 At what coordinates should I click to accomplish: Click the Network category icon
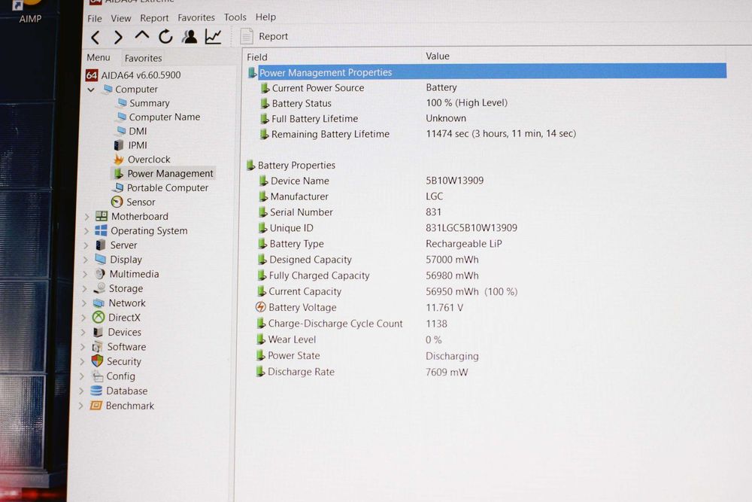pos(99,303)
